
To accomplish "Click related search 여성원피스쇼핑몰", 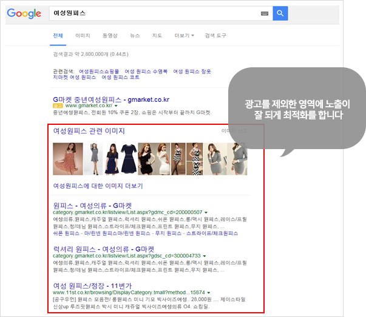I will 99,72.
